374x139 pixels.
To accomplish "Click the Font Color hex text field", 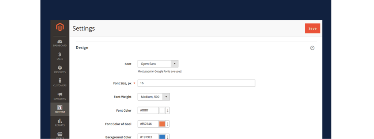I will point(148,111).
